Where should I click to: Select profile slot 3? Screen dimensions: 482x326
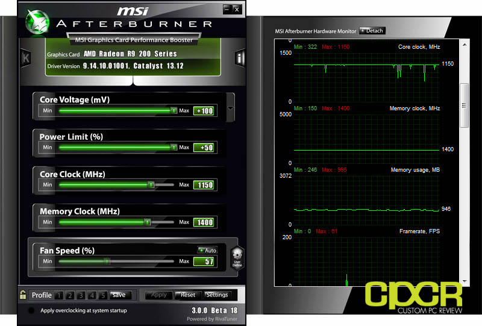81,295
